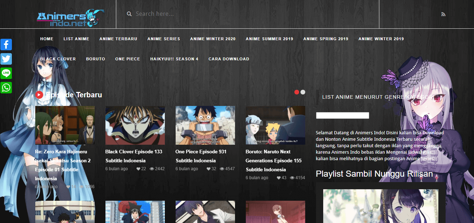The width and height of the screenshot is (474, 223).
Task: Open the List Anime menu item
Action: click(x=76, y=39)
